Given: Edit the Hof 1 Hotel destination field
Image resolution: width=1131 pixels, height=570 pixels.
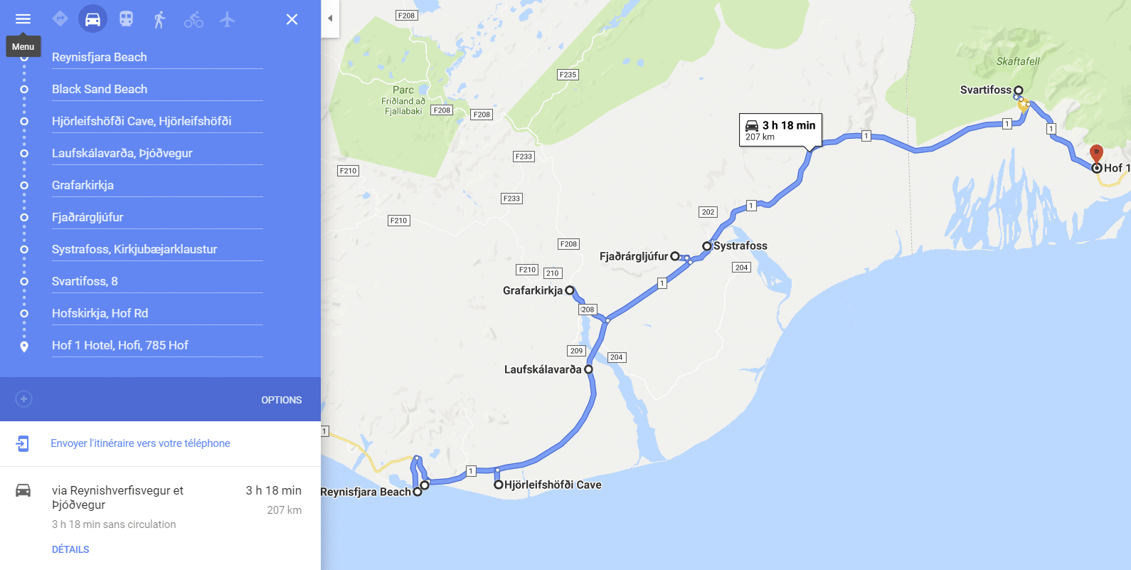Looking at the screenshot, I should coord(157,345).
